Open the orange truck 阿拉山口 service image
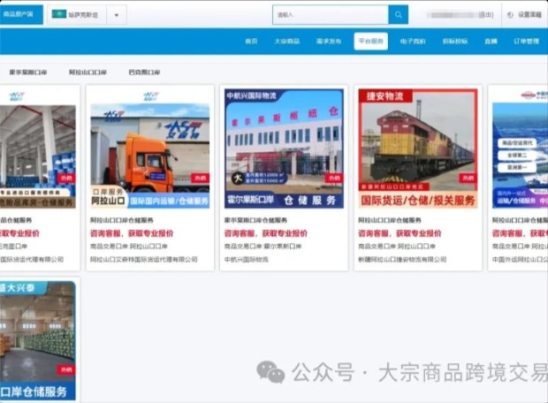This screenshot has width=548, height=403. click(x=150, y=156)
